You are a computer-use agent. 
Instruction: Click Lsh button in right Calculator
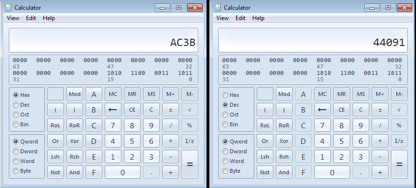click(265, 157)
